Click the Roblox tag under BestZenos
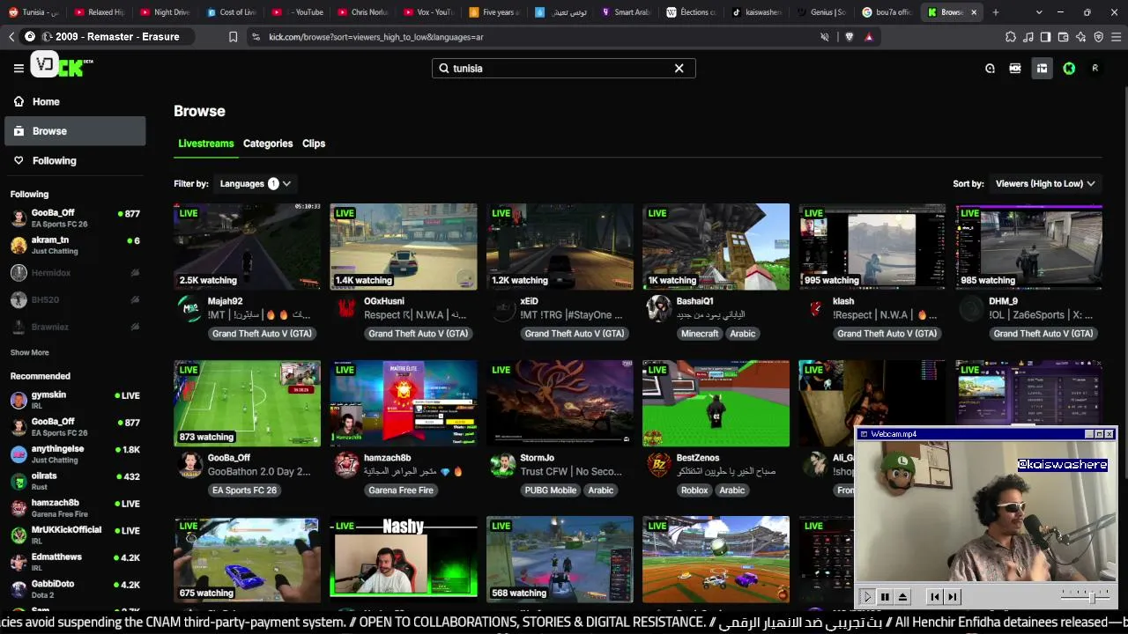Screen dimensions: 1128x634 tap(694, 490)
